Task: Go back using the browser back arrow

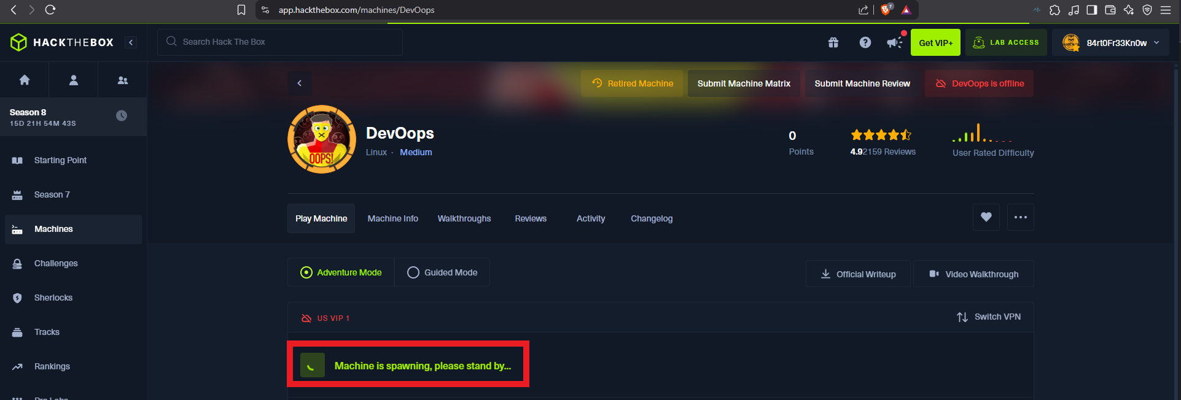Action: pos(14,10)
